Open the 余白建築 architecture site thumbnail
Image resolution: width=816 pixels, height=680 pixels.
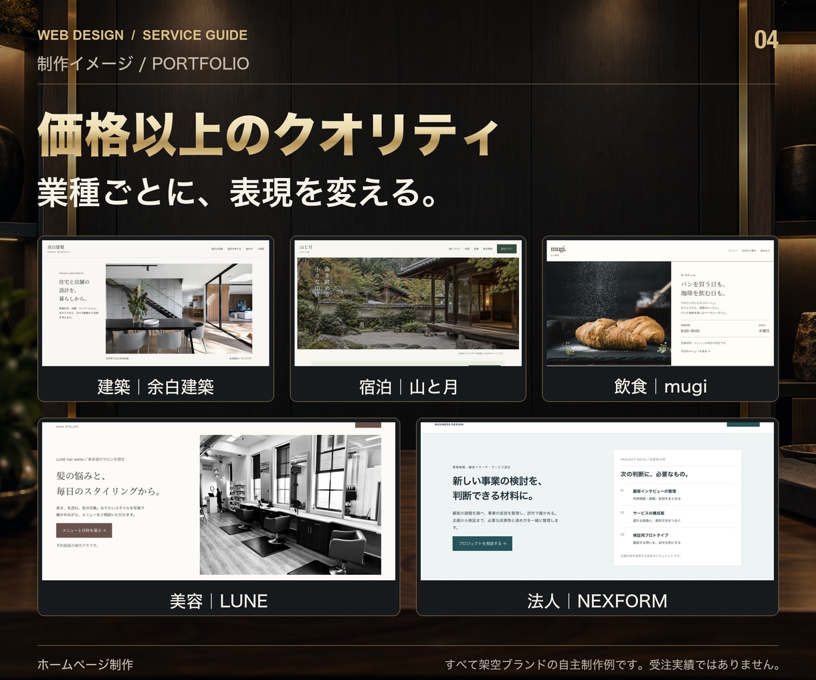click(156, 303)
